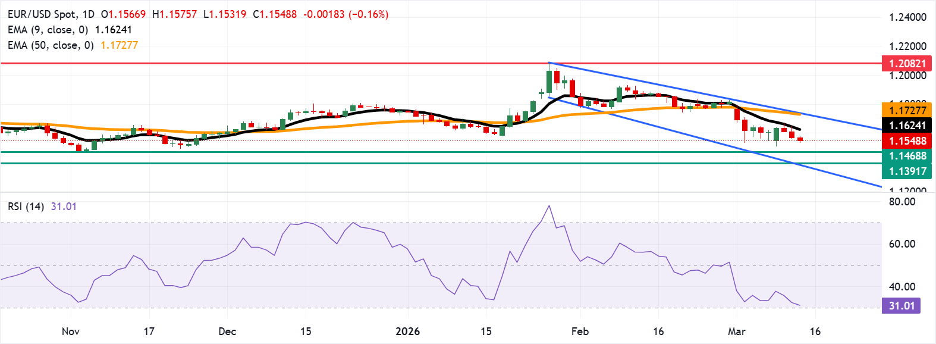Click the Mar label on time axis
936x344 pixels.
736,332
